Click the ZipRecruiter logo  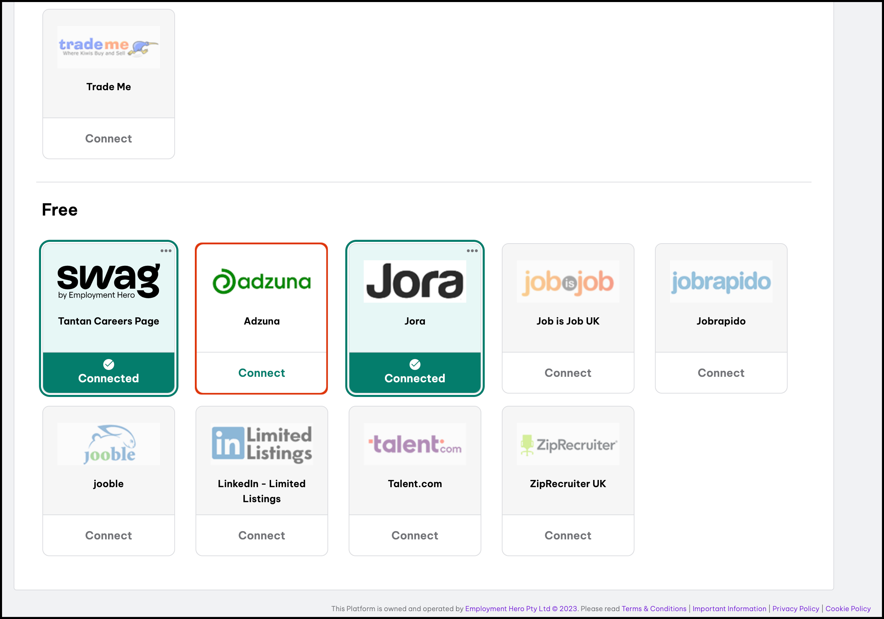pos(567,444)
